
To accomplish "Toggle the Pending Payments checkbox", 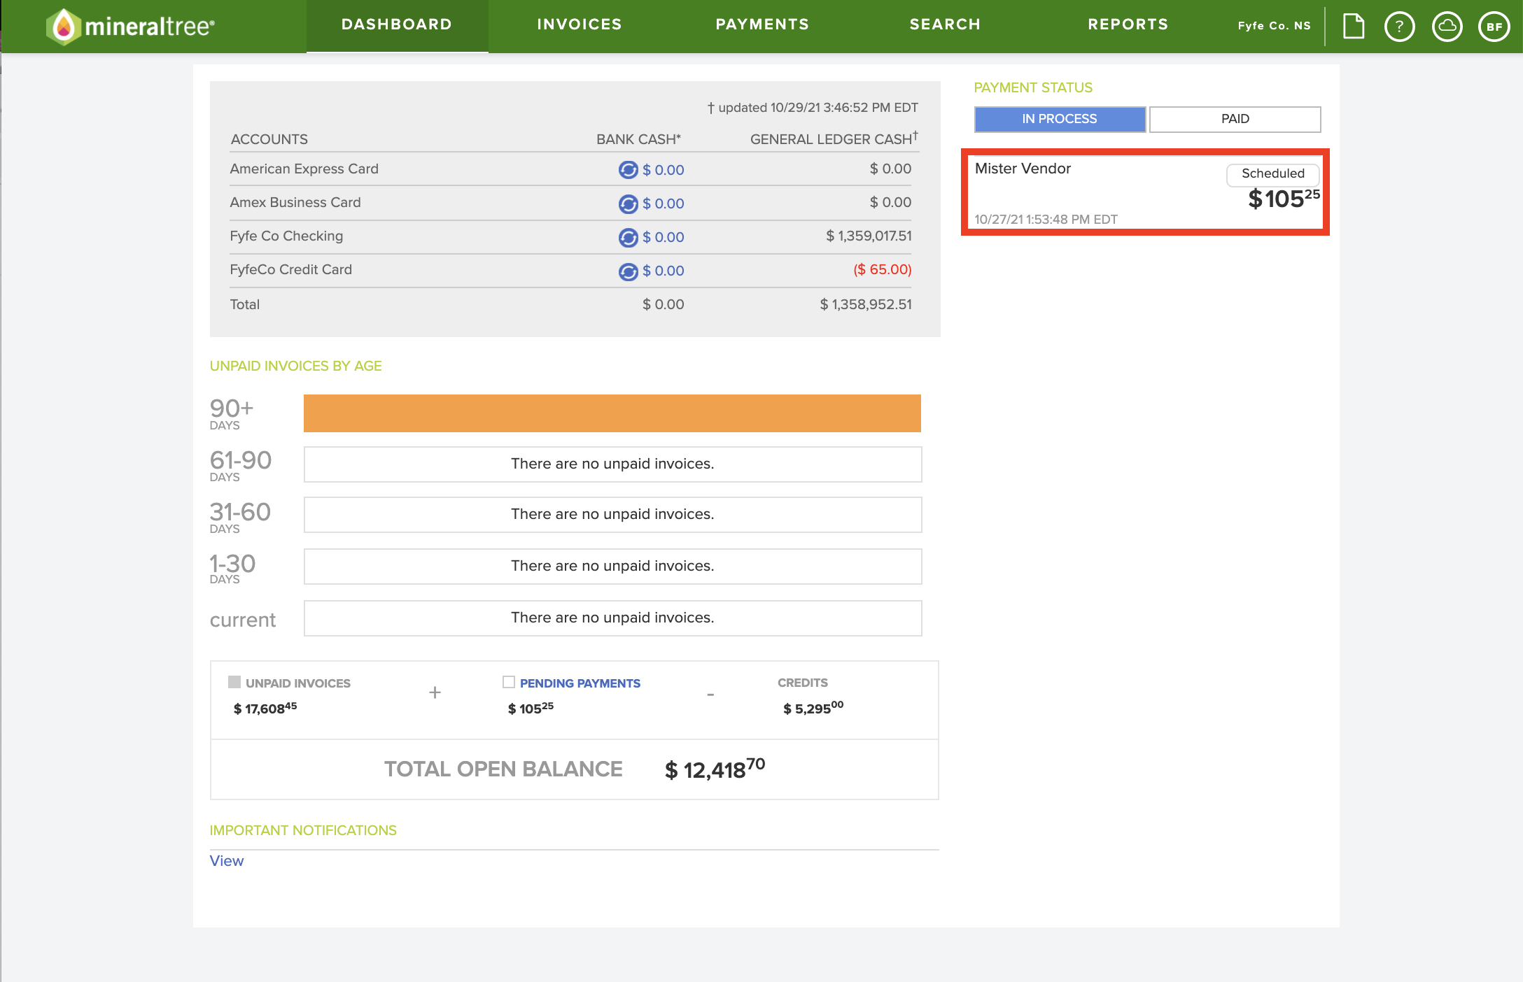I will click(x=509, y=682).
